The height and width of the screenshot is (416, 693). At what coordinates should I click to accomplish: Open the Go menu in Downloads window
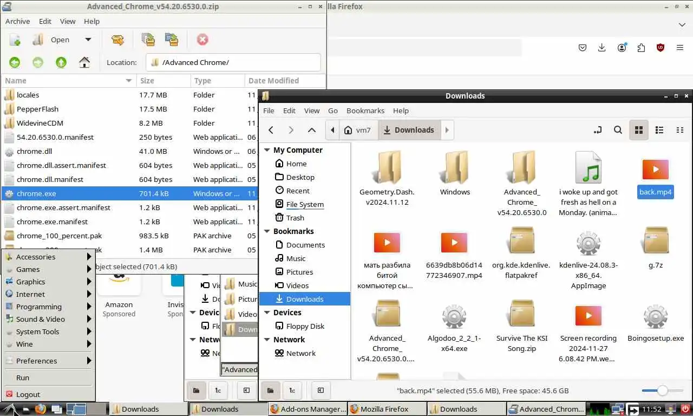pyautogui.click(x=333, y=110)
